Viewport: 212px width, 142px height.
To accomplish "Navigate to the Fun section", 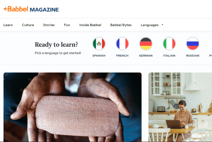I will [x=67, y=25].
